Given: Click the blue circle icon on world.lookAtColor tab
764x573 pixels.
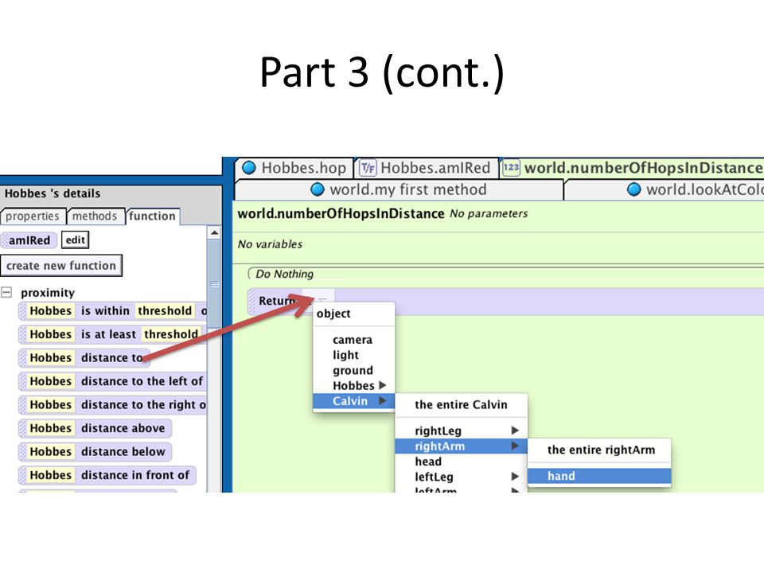Looking at the screenshot, I should pyautogui.click(x=634, y=189).
